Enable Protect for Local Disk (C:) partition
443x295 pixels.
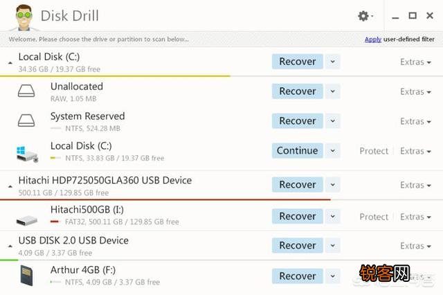374,151
